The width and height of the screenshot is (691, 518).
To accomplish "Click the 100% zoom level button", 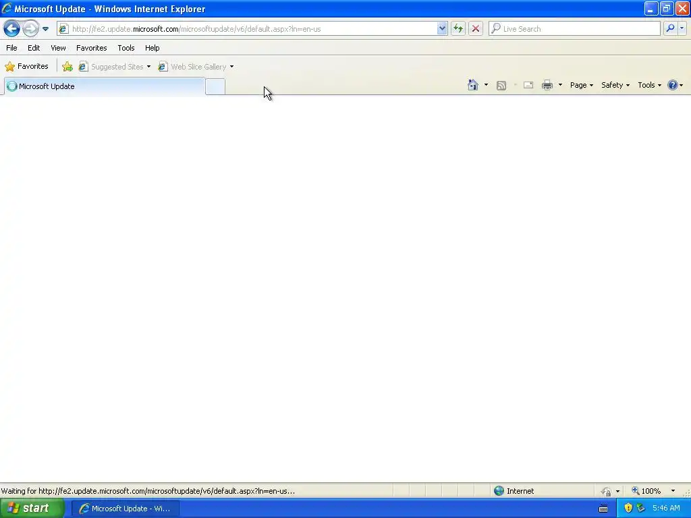I will pos(646,491).
